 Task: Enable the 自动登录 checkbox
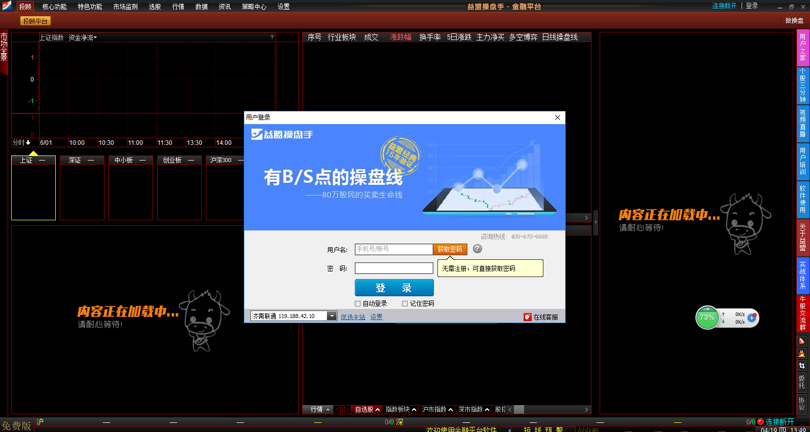358,304
